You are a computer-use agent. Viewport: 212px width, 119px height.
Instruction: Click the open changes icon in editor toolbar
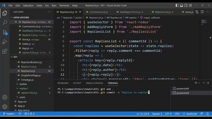tap(197, 12)
